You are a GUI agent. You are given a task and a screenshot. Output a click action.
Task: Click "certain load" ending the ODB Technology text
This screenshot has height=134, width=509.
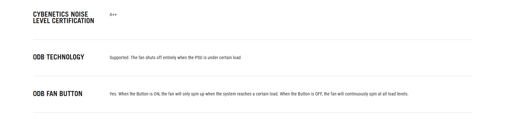point(230,58)
